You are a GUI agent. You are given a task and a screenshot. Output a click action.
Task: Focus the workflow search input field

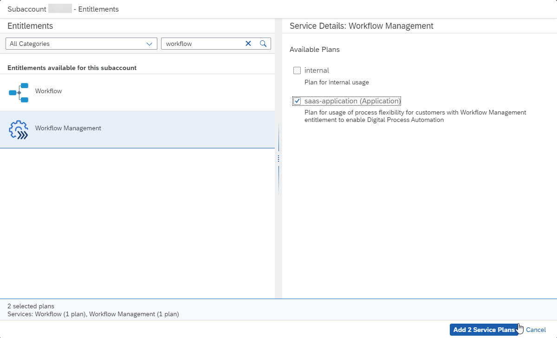click(202, 44)
